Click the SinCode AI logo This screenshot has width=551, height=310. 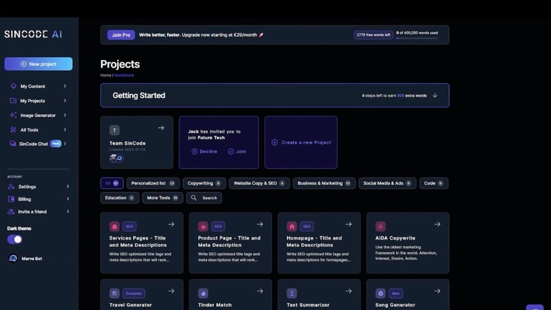33,34
